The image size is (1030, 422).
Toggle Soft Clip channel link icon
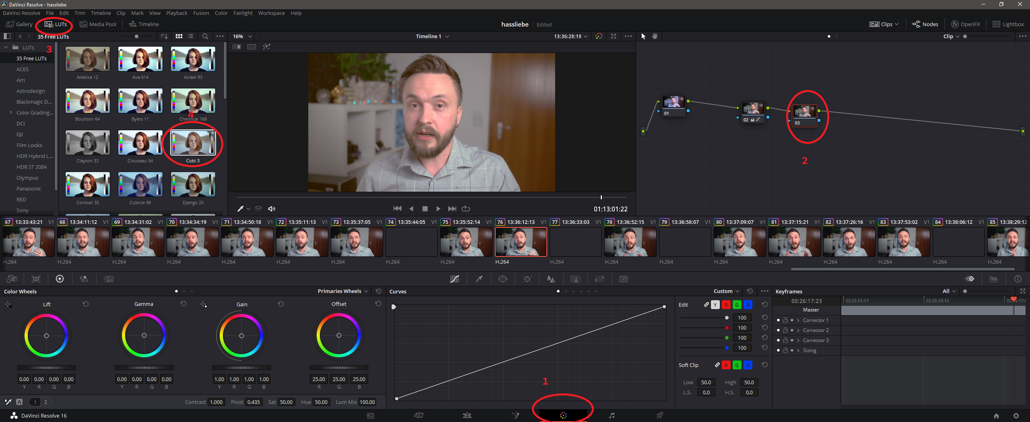717,365
